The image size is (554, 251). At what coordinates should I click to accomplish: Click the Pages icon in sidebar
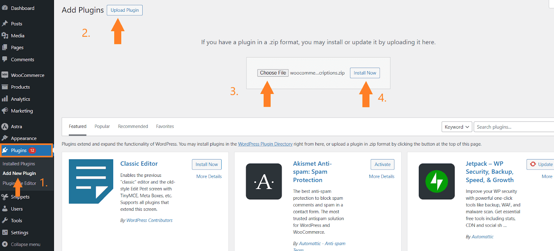pos(5,47)
